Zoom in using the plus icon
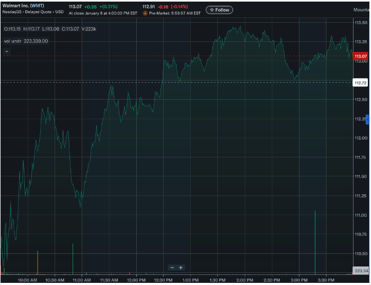This screenshot has height=285, width=371. click(181, 268)
